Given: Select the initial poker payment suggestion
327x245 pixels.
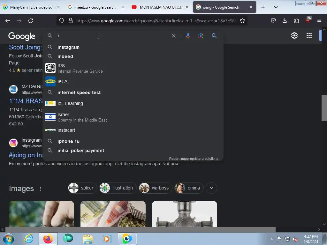Looking at the screenshot, I should 133,151.
